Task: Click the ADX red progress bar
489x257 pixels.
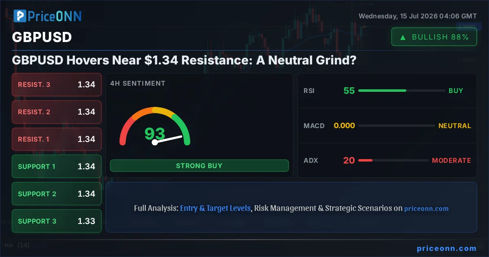Action: [365, 160]
